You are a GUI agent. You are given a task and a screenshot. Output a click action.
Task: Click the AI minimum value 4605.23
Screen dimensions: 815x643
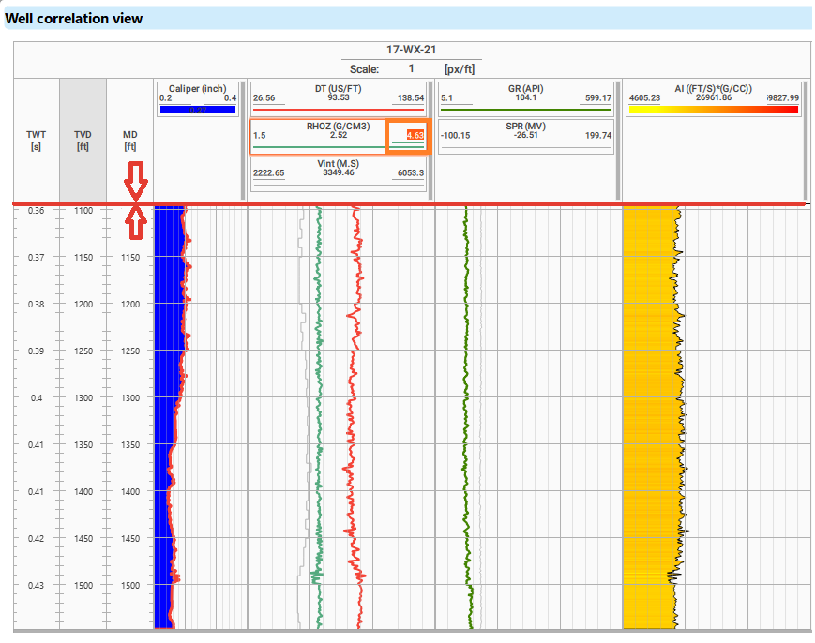[645, 97]
